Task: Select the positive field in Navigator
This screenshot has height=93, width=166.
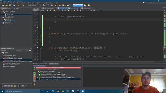Action: [10, 66]
